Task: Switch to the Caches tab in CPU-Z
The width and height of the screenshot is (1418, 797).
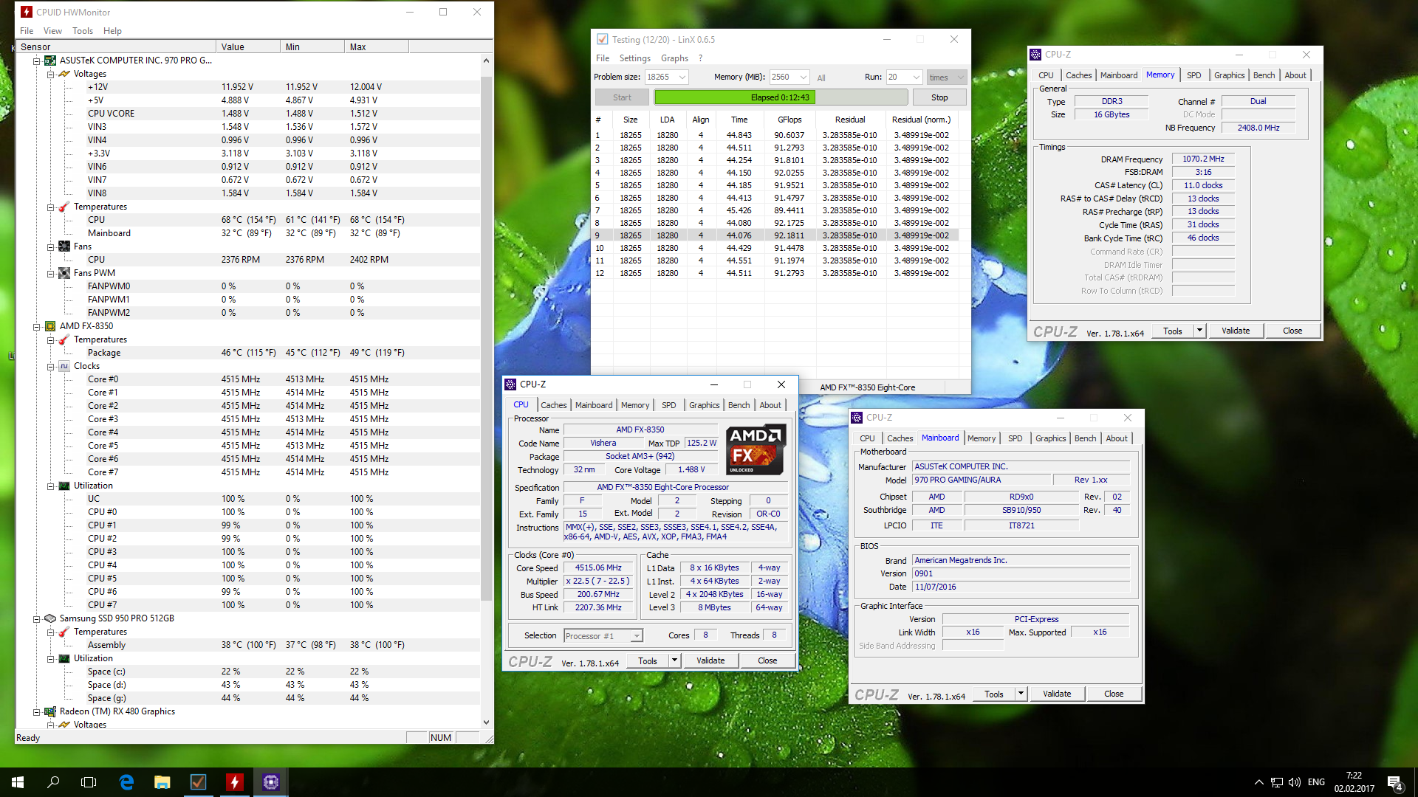Action: point(553,405)
